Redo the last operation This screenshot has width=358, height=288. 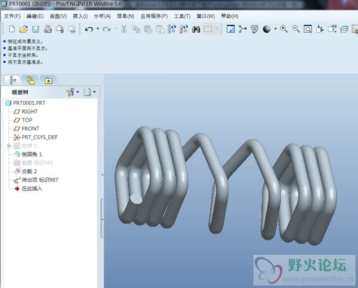pyautogui.click(x=106, y=29)
